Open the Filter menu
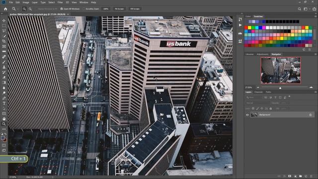 click(x=60, y=2)
